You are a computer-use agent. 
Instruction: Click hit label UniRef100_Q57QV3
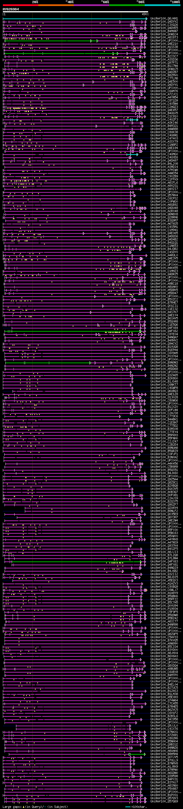tap(164, 798)
